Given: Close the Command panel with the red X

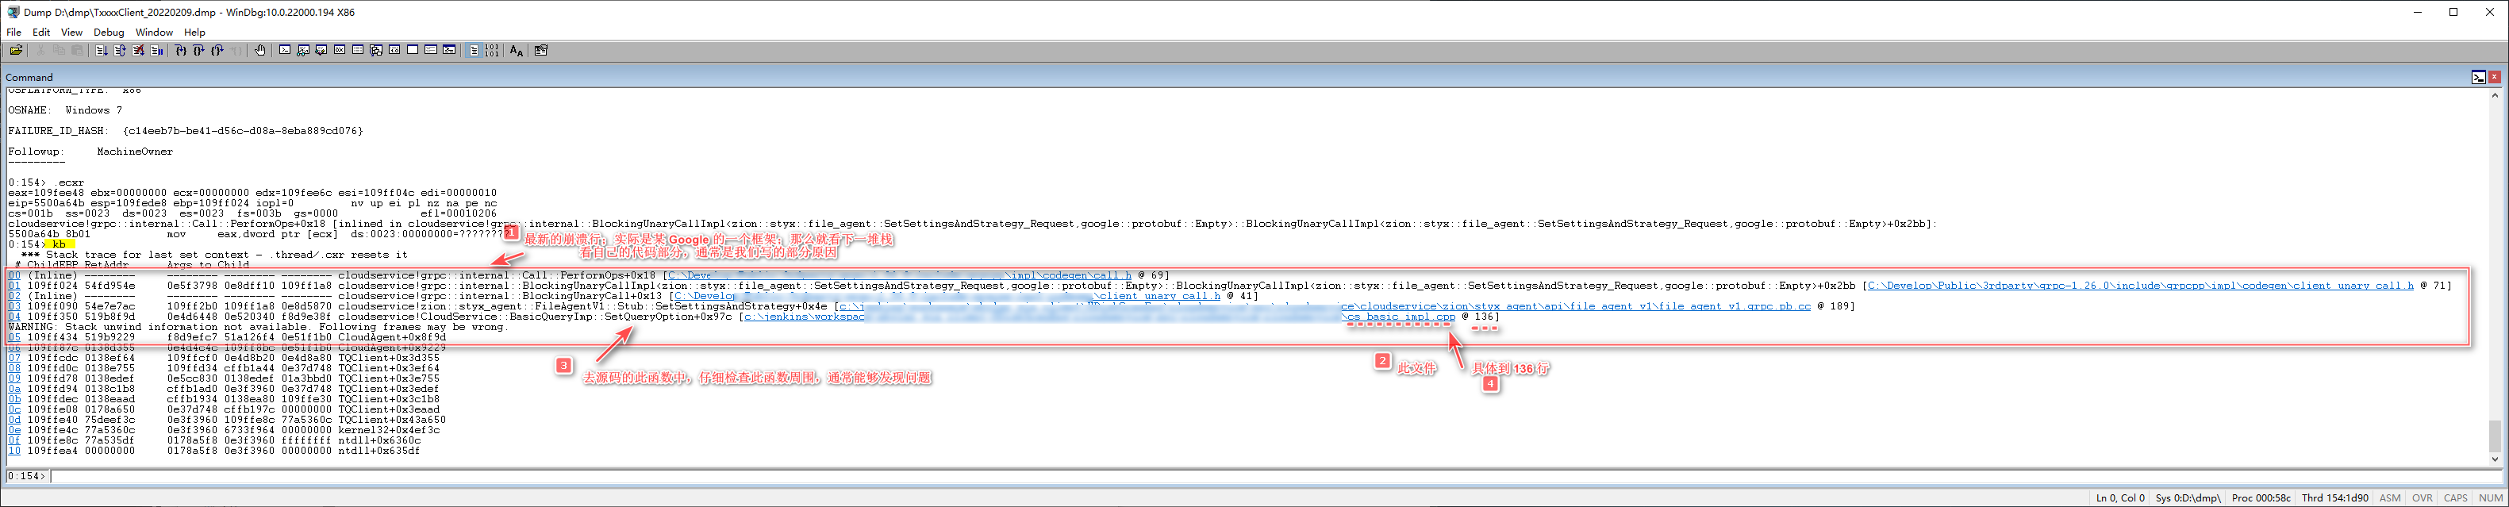Looking at the screenshot, I should point(2493,77).
